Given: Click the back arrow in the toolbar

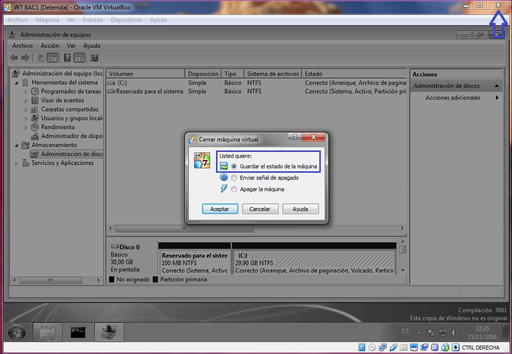Looking at the screenshot, I should pyautogui.click(x=14, y=58).
